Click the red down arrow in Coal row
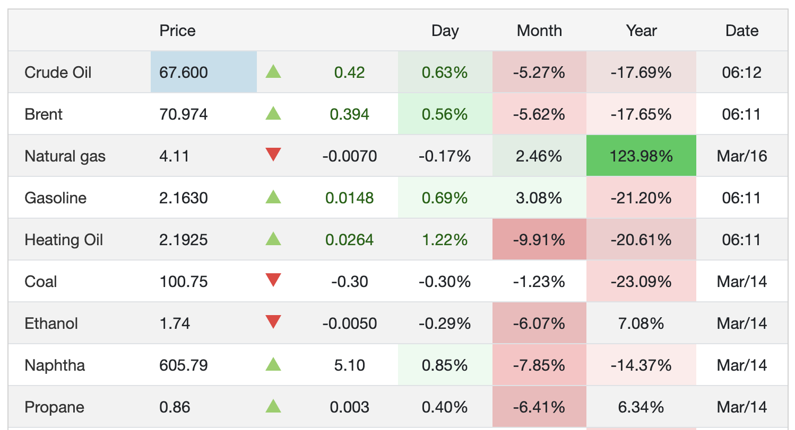Image resolution: width=795 pixels, height=430 pixels. (x=273, y=280)
